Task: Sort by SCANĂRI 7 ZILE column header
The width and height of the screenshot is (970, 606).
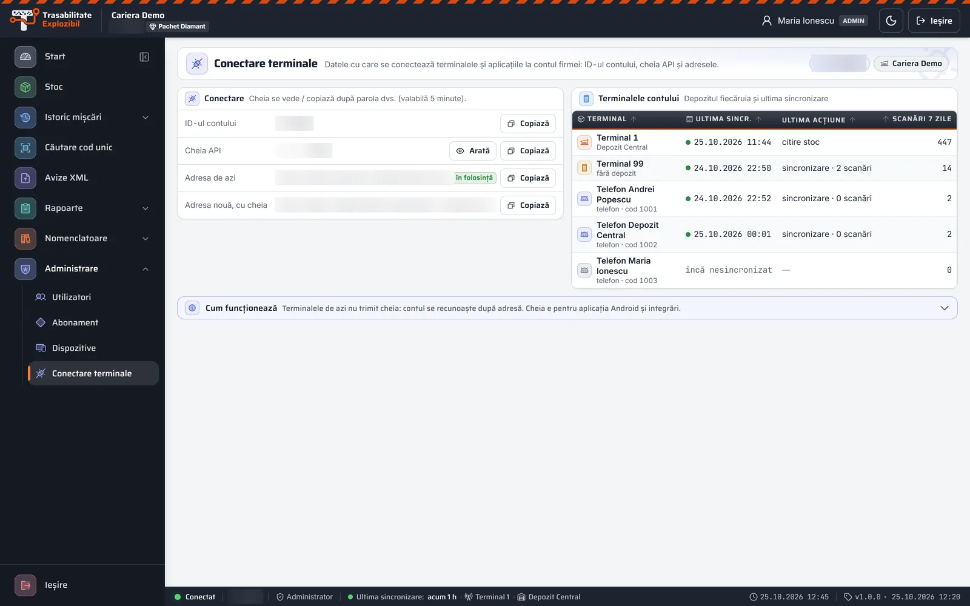Action: (917, 119)
